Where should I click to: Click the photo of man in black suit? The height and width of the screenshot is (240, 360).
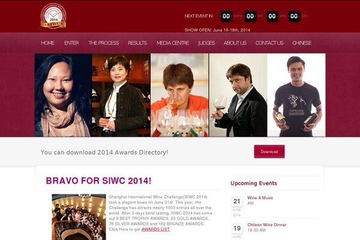pos(238,95)
